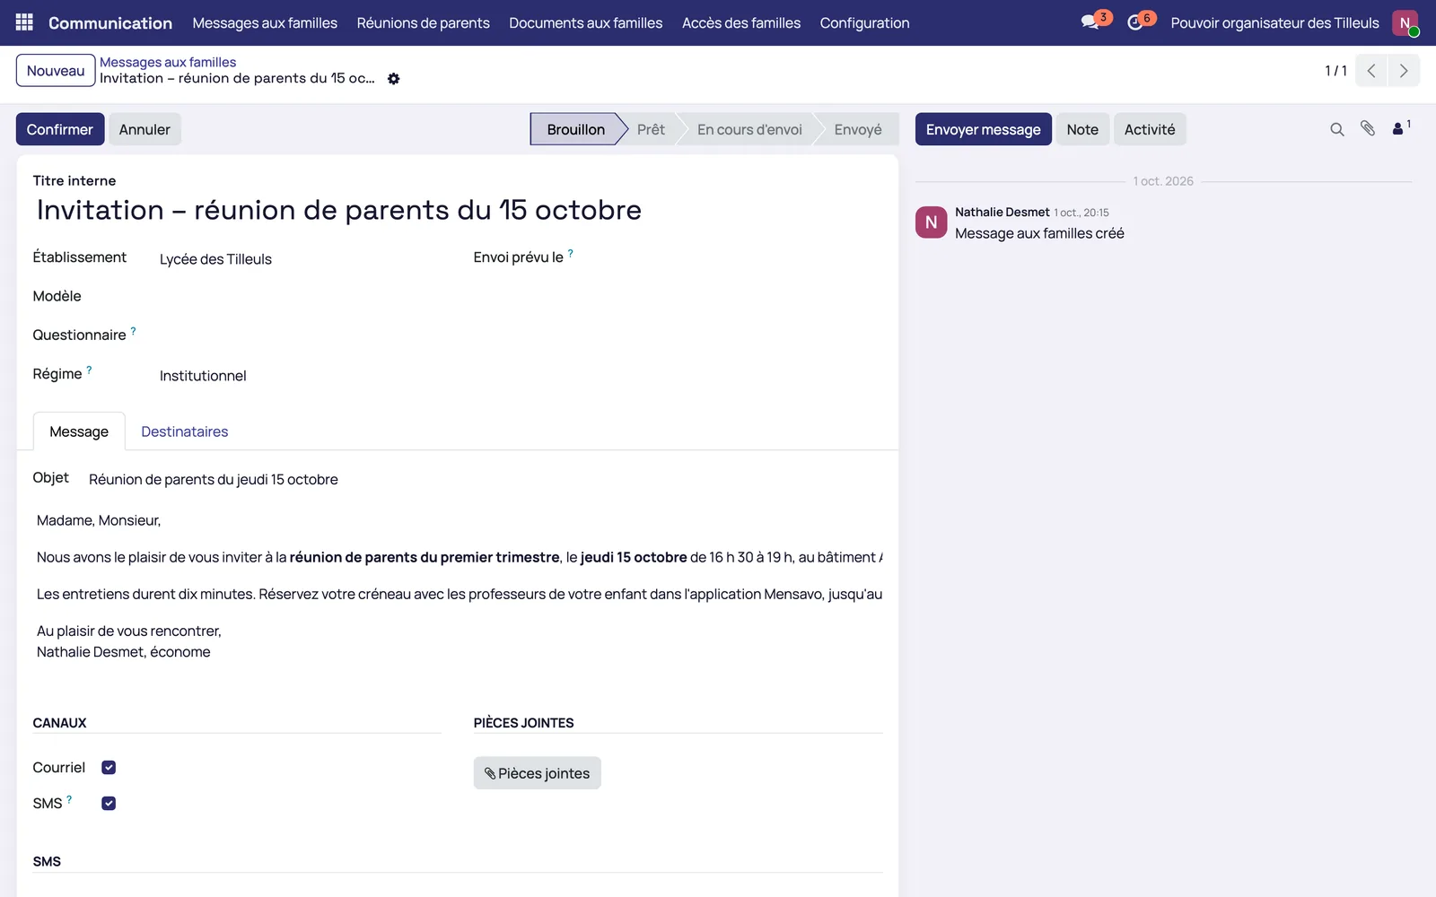Search the chatter with magnifier icon
Viewport: 1436px width, 897px height.
coord(1337,129)
